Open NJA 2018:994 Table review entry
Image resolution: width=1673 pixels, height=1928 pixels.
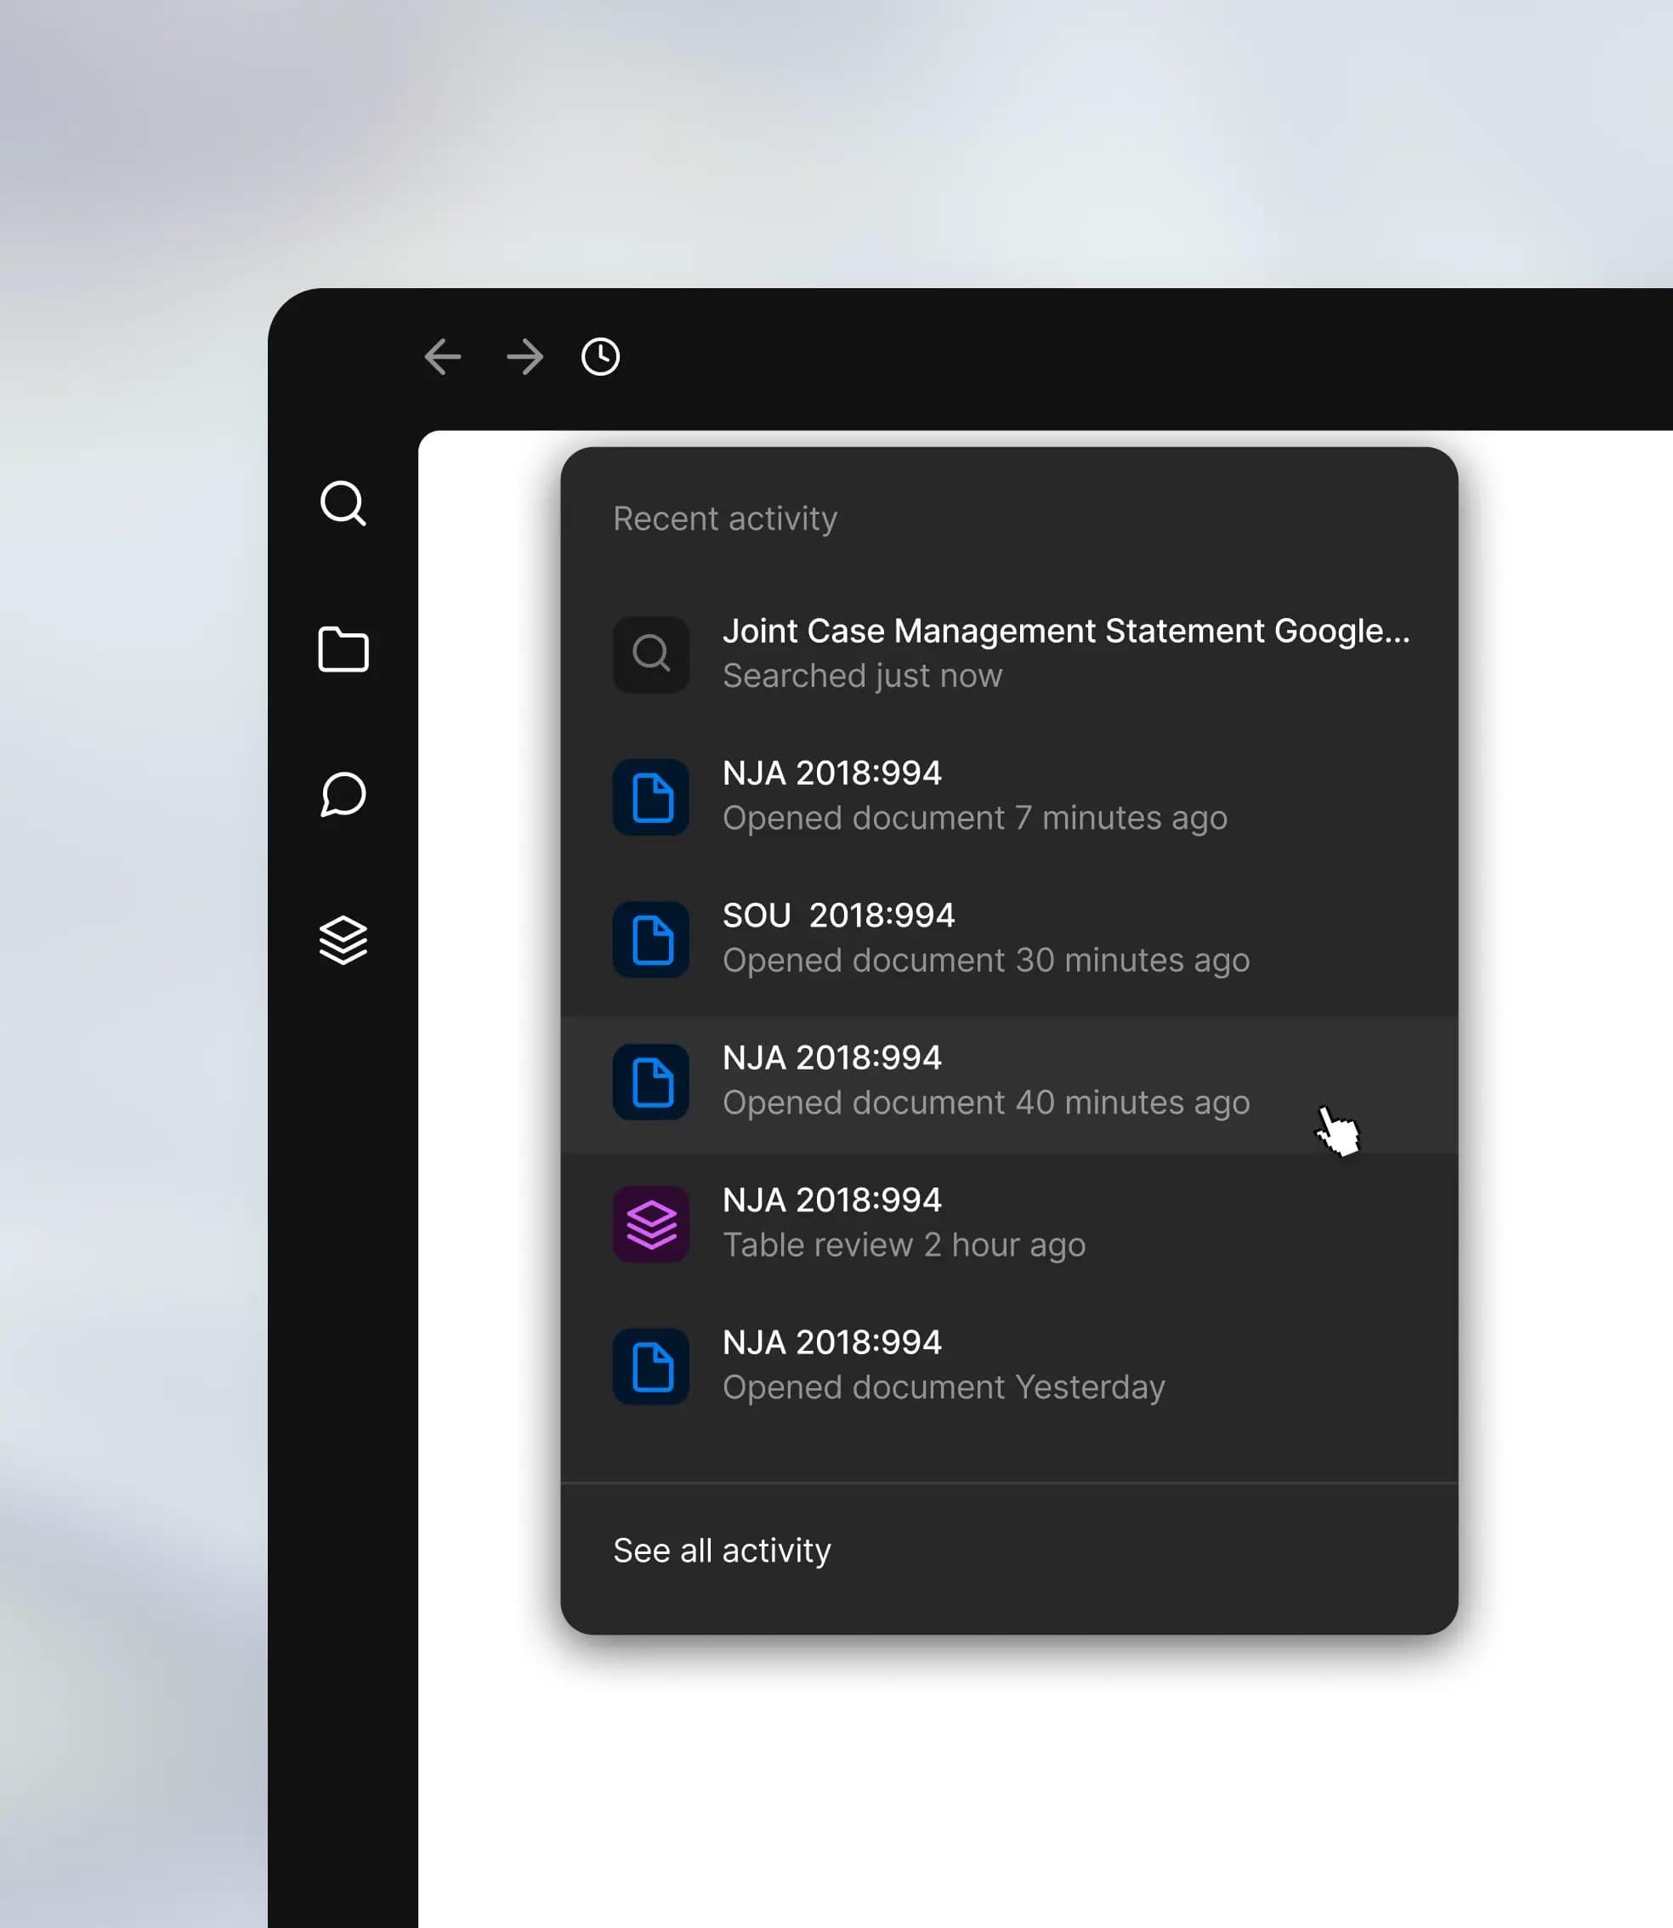[1009, 1224]
